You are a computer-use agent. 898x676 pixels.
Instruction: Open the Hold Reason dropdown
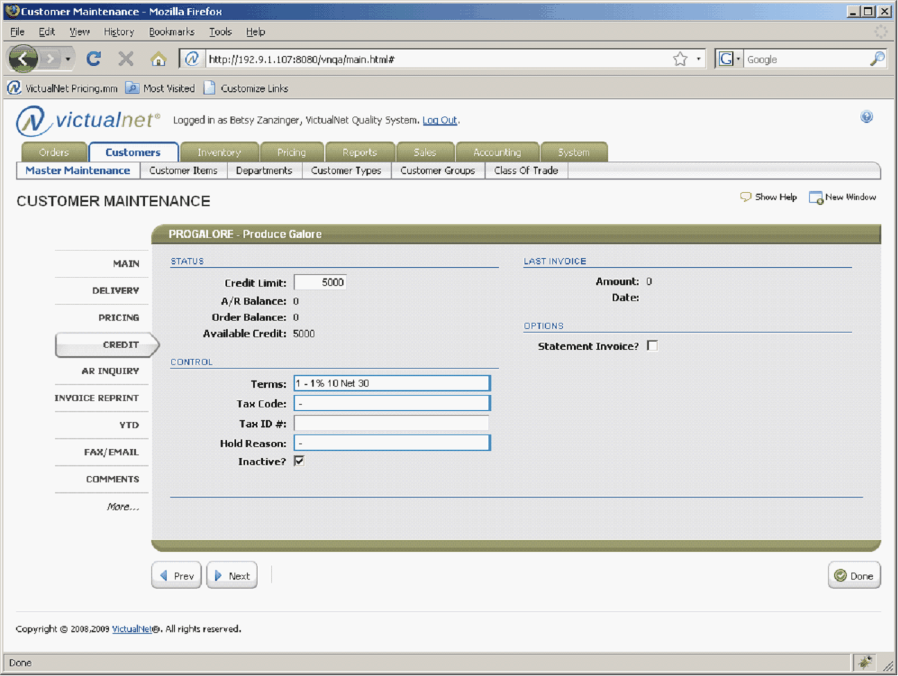pos(392,443)
